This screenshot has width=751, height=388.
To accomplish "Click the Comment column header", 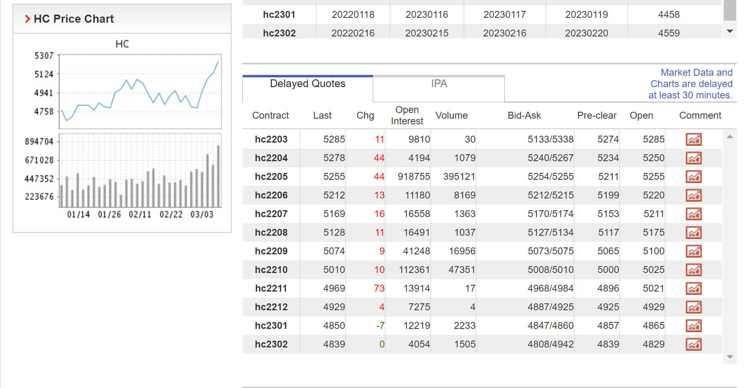I will [700, 115].
